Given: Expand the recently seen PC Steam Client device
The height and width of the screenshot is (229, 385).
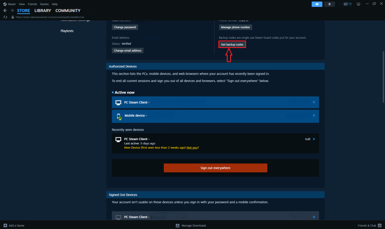Looking at the screenshot, I should [314, 139].
